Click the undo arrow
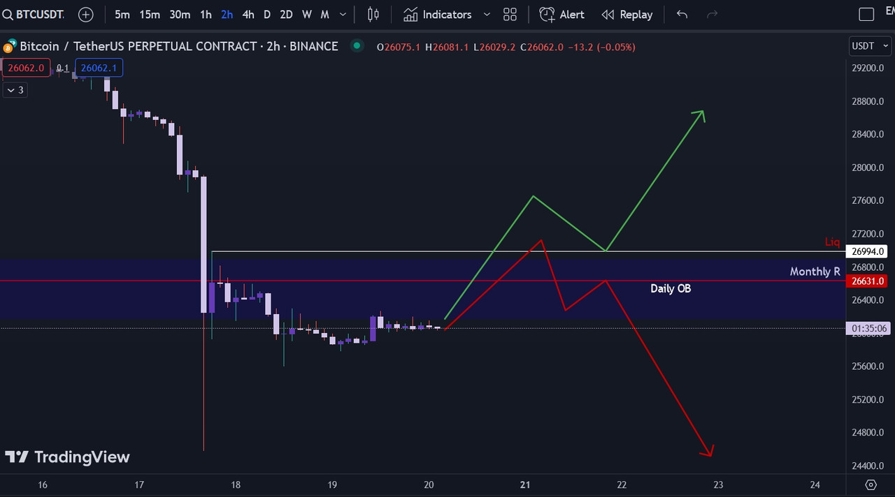 682,14
